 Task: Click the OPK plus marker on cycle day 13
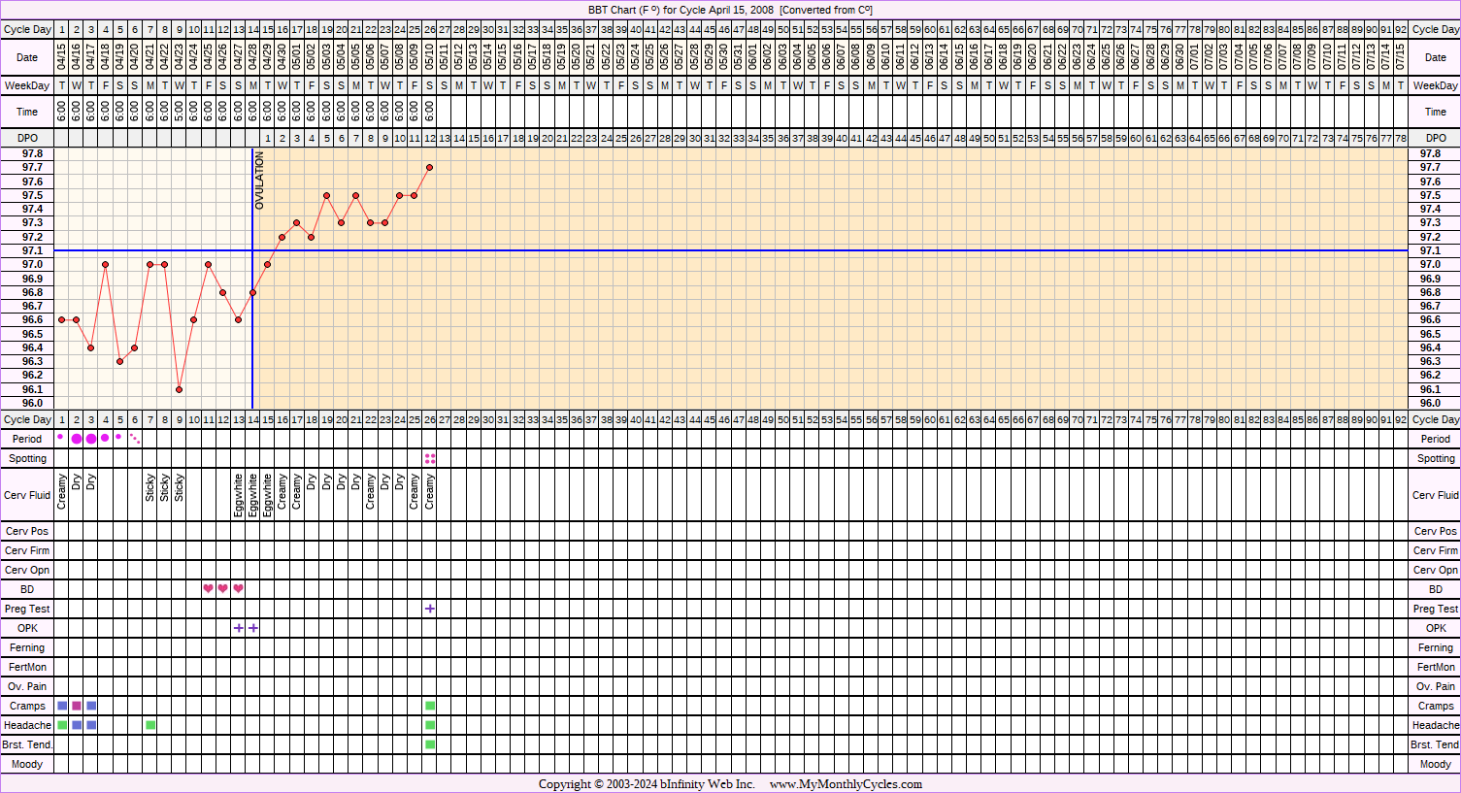[239, 628]
